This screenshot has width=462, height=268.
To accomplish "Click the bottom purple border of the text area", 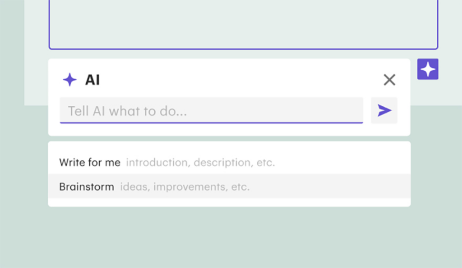I will (243, 49).
